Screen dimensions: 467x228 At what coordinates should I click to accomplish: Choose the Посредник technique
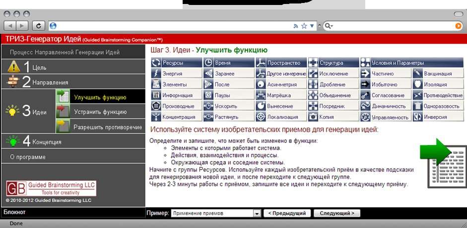(x=334, y=106)
